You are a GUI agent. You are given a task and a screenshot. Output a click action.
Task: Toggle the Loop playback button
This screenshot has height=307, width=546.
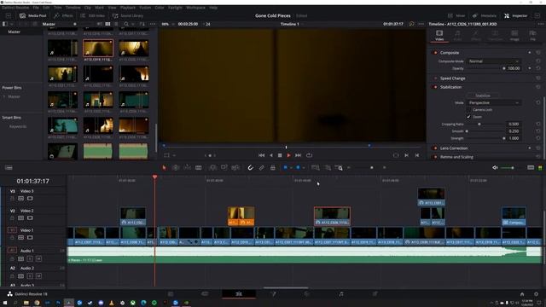click(x=309, y=155)
